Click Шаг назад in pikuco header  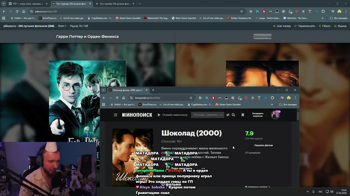[282, 26]
